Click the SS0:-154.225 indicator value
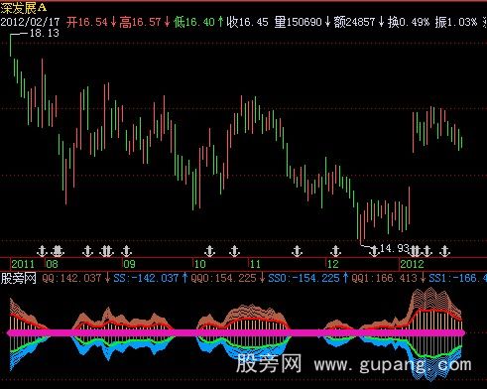487x389 pixels. pyautogui.click(x=304, y=278)
